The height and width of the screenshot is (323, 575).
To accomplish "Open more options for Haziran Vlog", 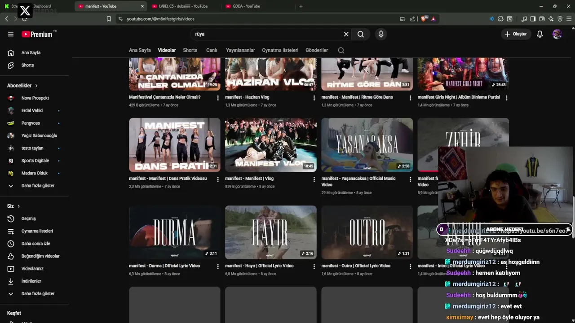I will (x=314, y=98).
